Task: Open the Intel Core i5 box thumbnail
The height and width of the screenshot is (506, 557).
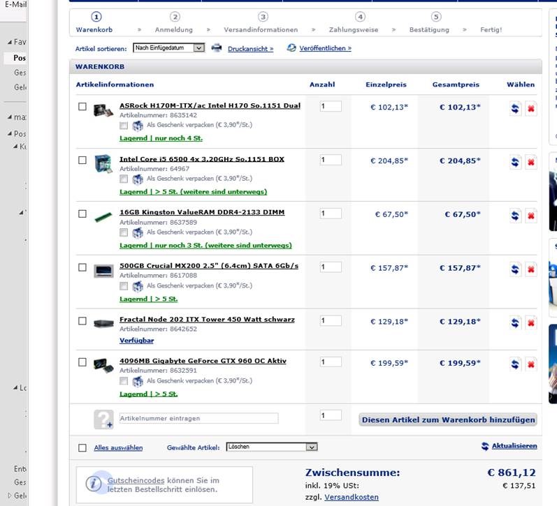Action: click(103, 163)
